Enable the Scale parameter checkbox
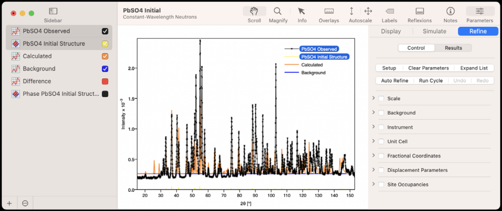The height and width of the screenshot is (211, 502). [x=381, y=98]
